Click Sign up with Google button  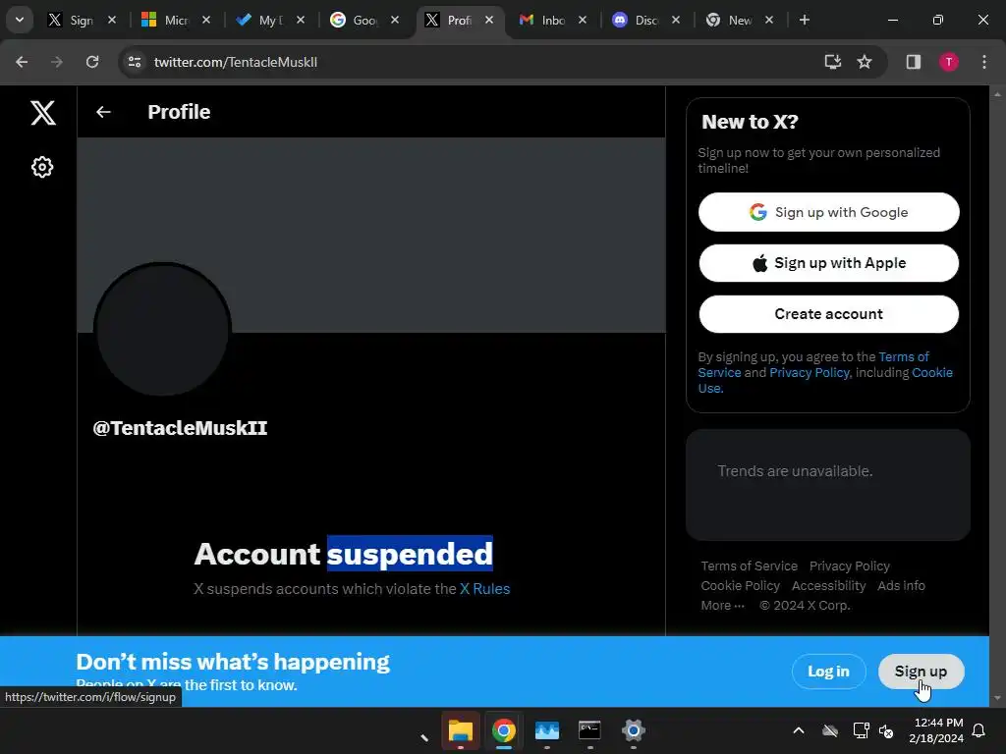(829, 212)
